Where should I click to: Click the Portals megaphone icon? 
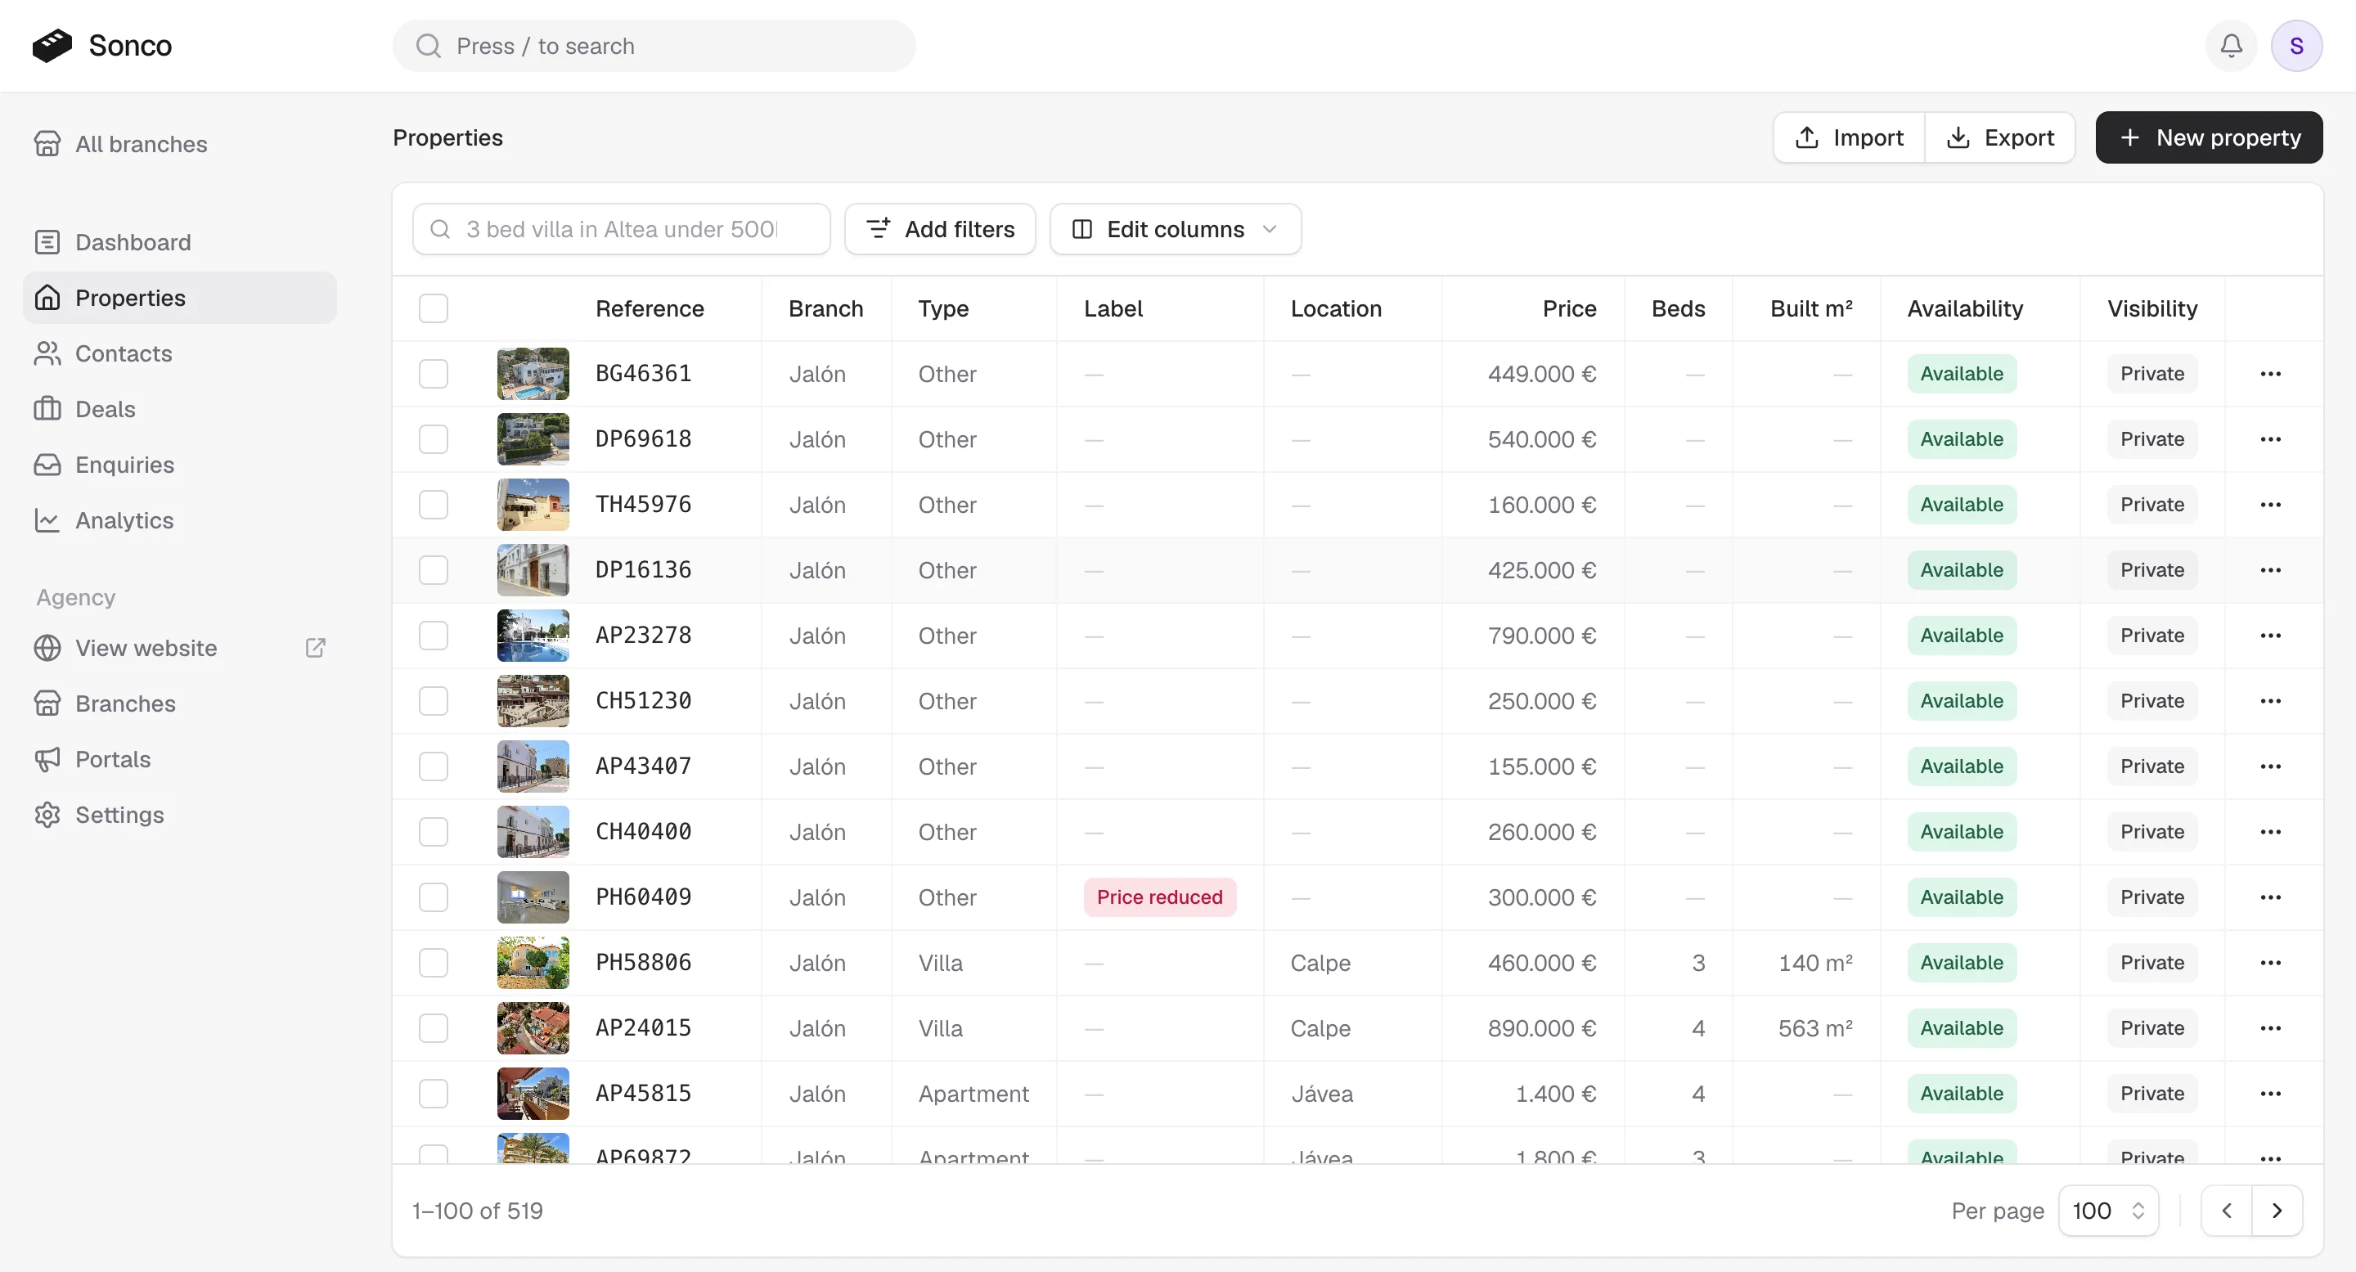pyautogui.click(x=47, y=759)
